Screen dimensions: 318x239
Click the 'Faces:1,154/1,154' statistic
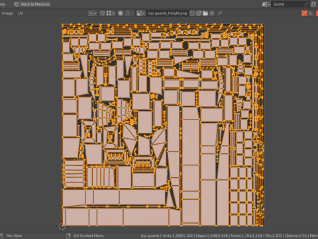coord(246,236)
